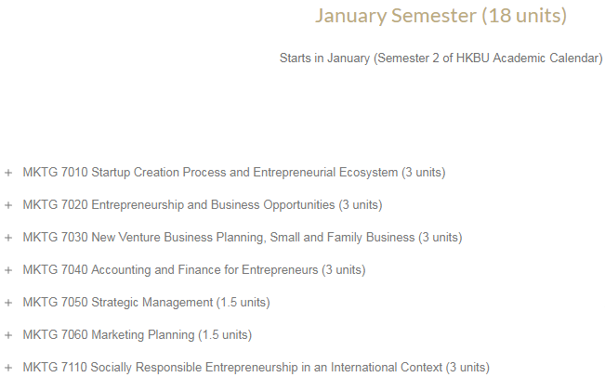Click the January Semester (18 units) heading
Screen dimensions: 605x377
(441, 16)
